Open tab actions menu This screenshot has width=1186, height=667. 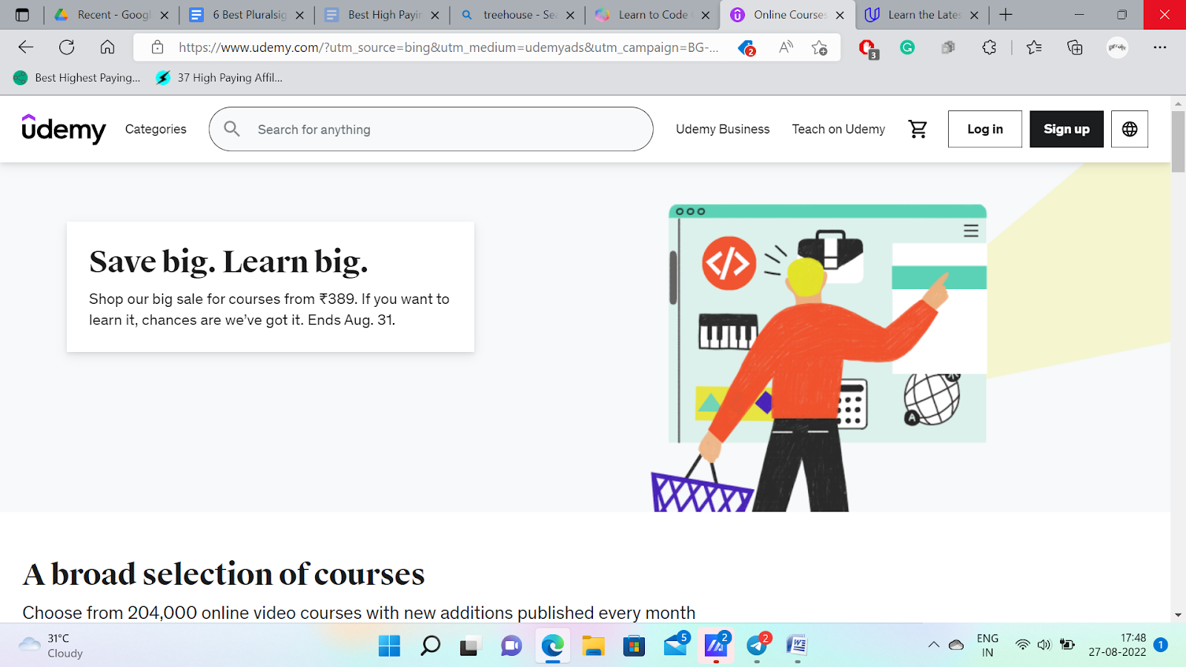click(22, 15)
